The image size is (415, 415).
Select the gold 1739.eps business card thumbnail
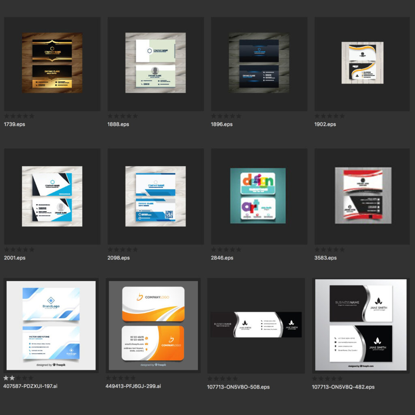52,63
